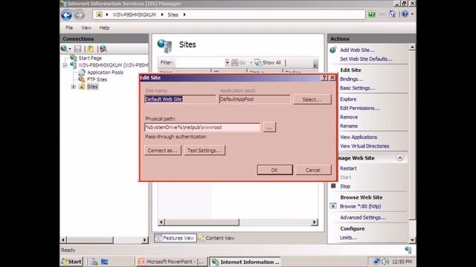
Task: Select the Sites tree node
Action: [92, 87]
